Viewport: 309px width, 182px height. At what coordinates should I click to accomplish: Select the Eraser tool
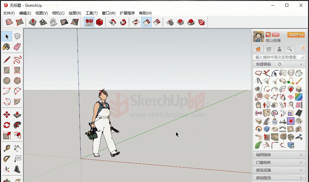tap(17, 47)
